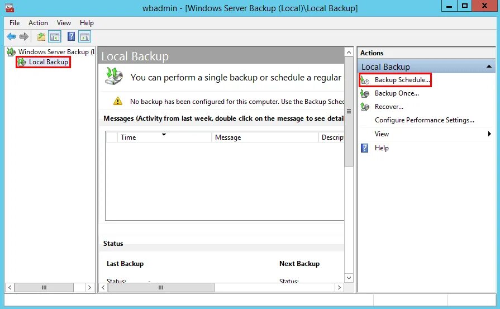The image size is (500, 309).
Task: Open the File menu
Action: (x=15, y=23)
